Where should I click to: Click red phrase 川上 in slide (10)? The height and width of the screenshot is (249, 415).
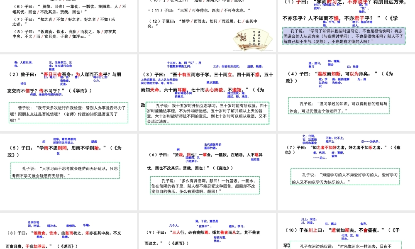[313, 230]
